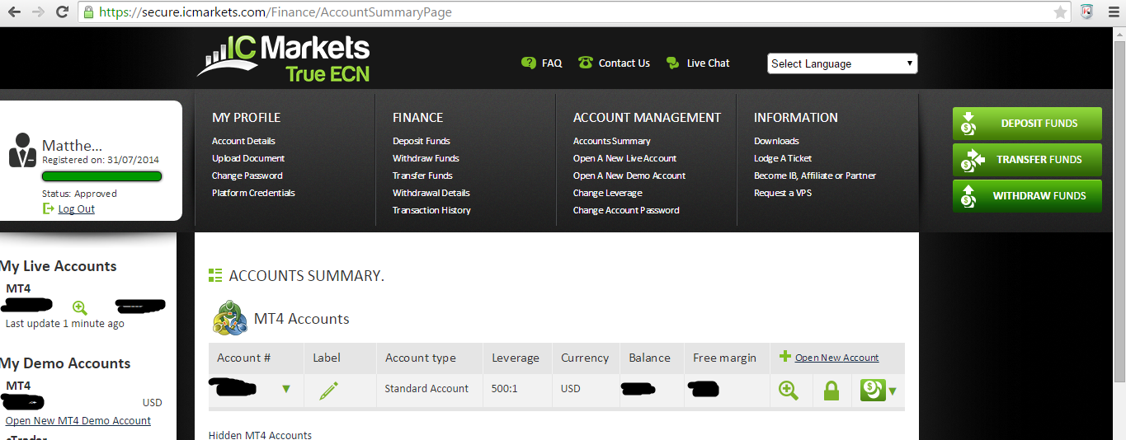Click Last update 1 minute ago text
This screenshot has width=1126, height=440.
point(65,324)
